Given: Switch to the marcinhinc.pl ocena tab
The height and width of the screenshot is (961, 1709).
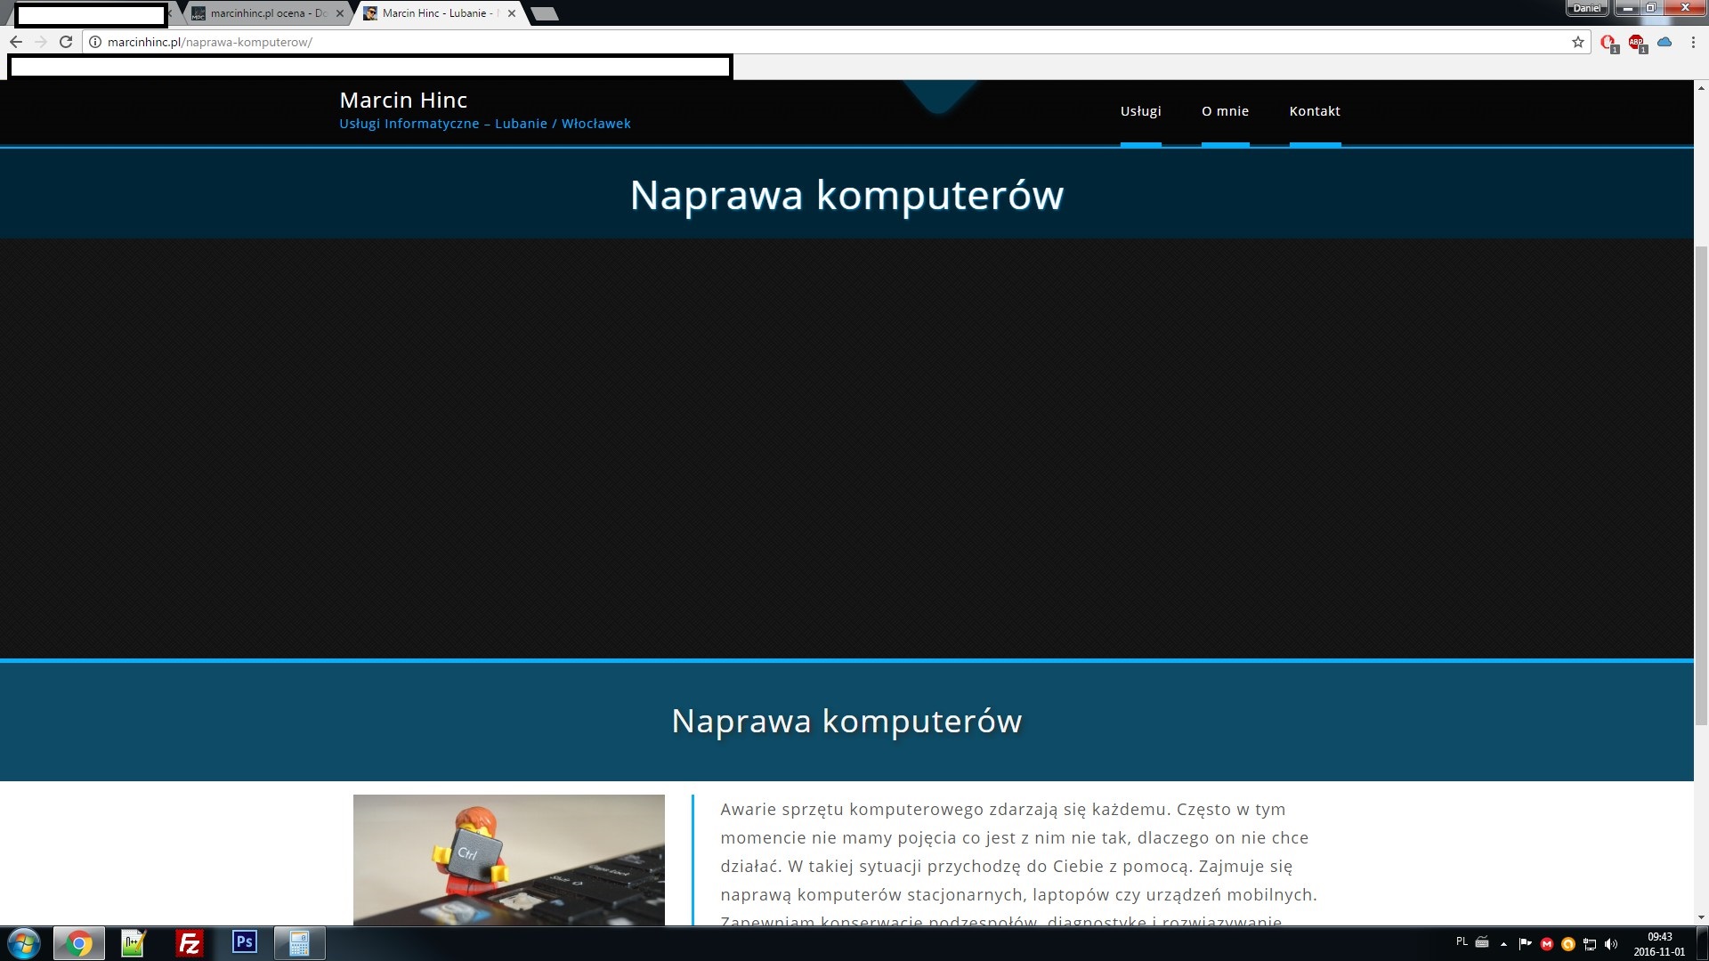Looking at the screenshot, I should (268, 13).
